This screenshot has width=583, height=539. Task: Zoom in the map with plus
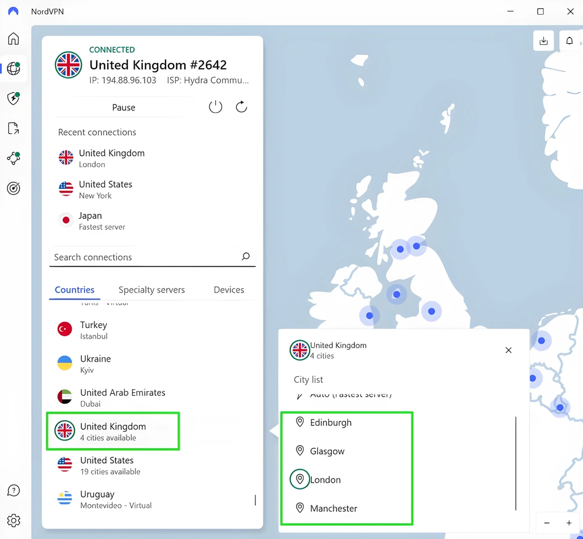(569, 523)
